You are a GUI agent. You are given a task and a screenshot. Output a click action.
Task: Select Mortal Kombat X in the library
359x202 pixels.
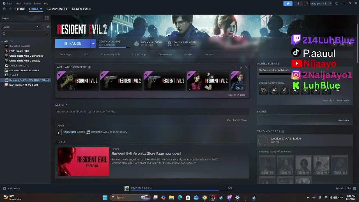point(19,66)
